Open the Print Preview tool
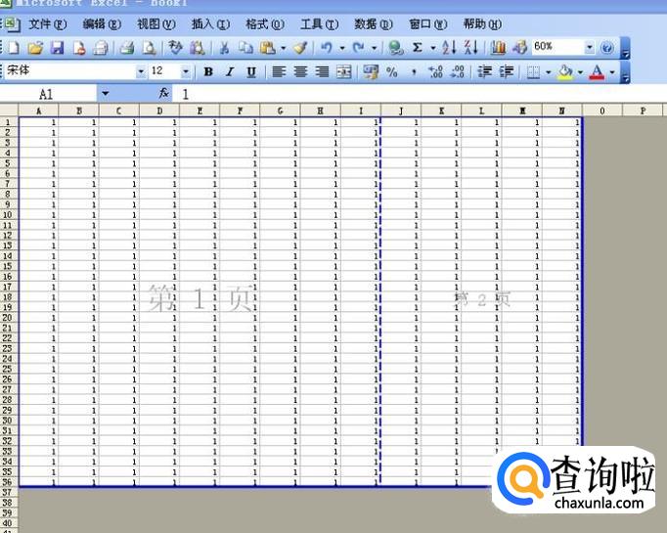667x533 pixels. point(149,47)
